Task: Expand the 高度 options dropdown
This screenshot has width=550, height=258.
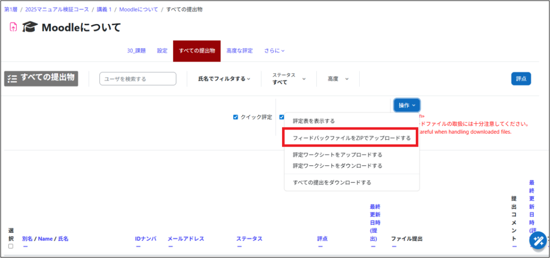Action: [x=338, y=79]
